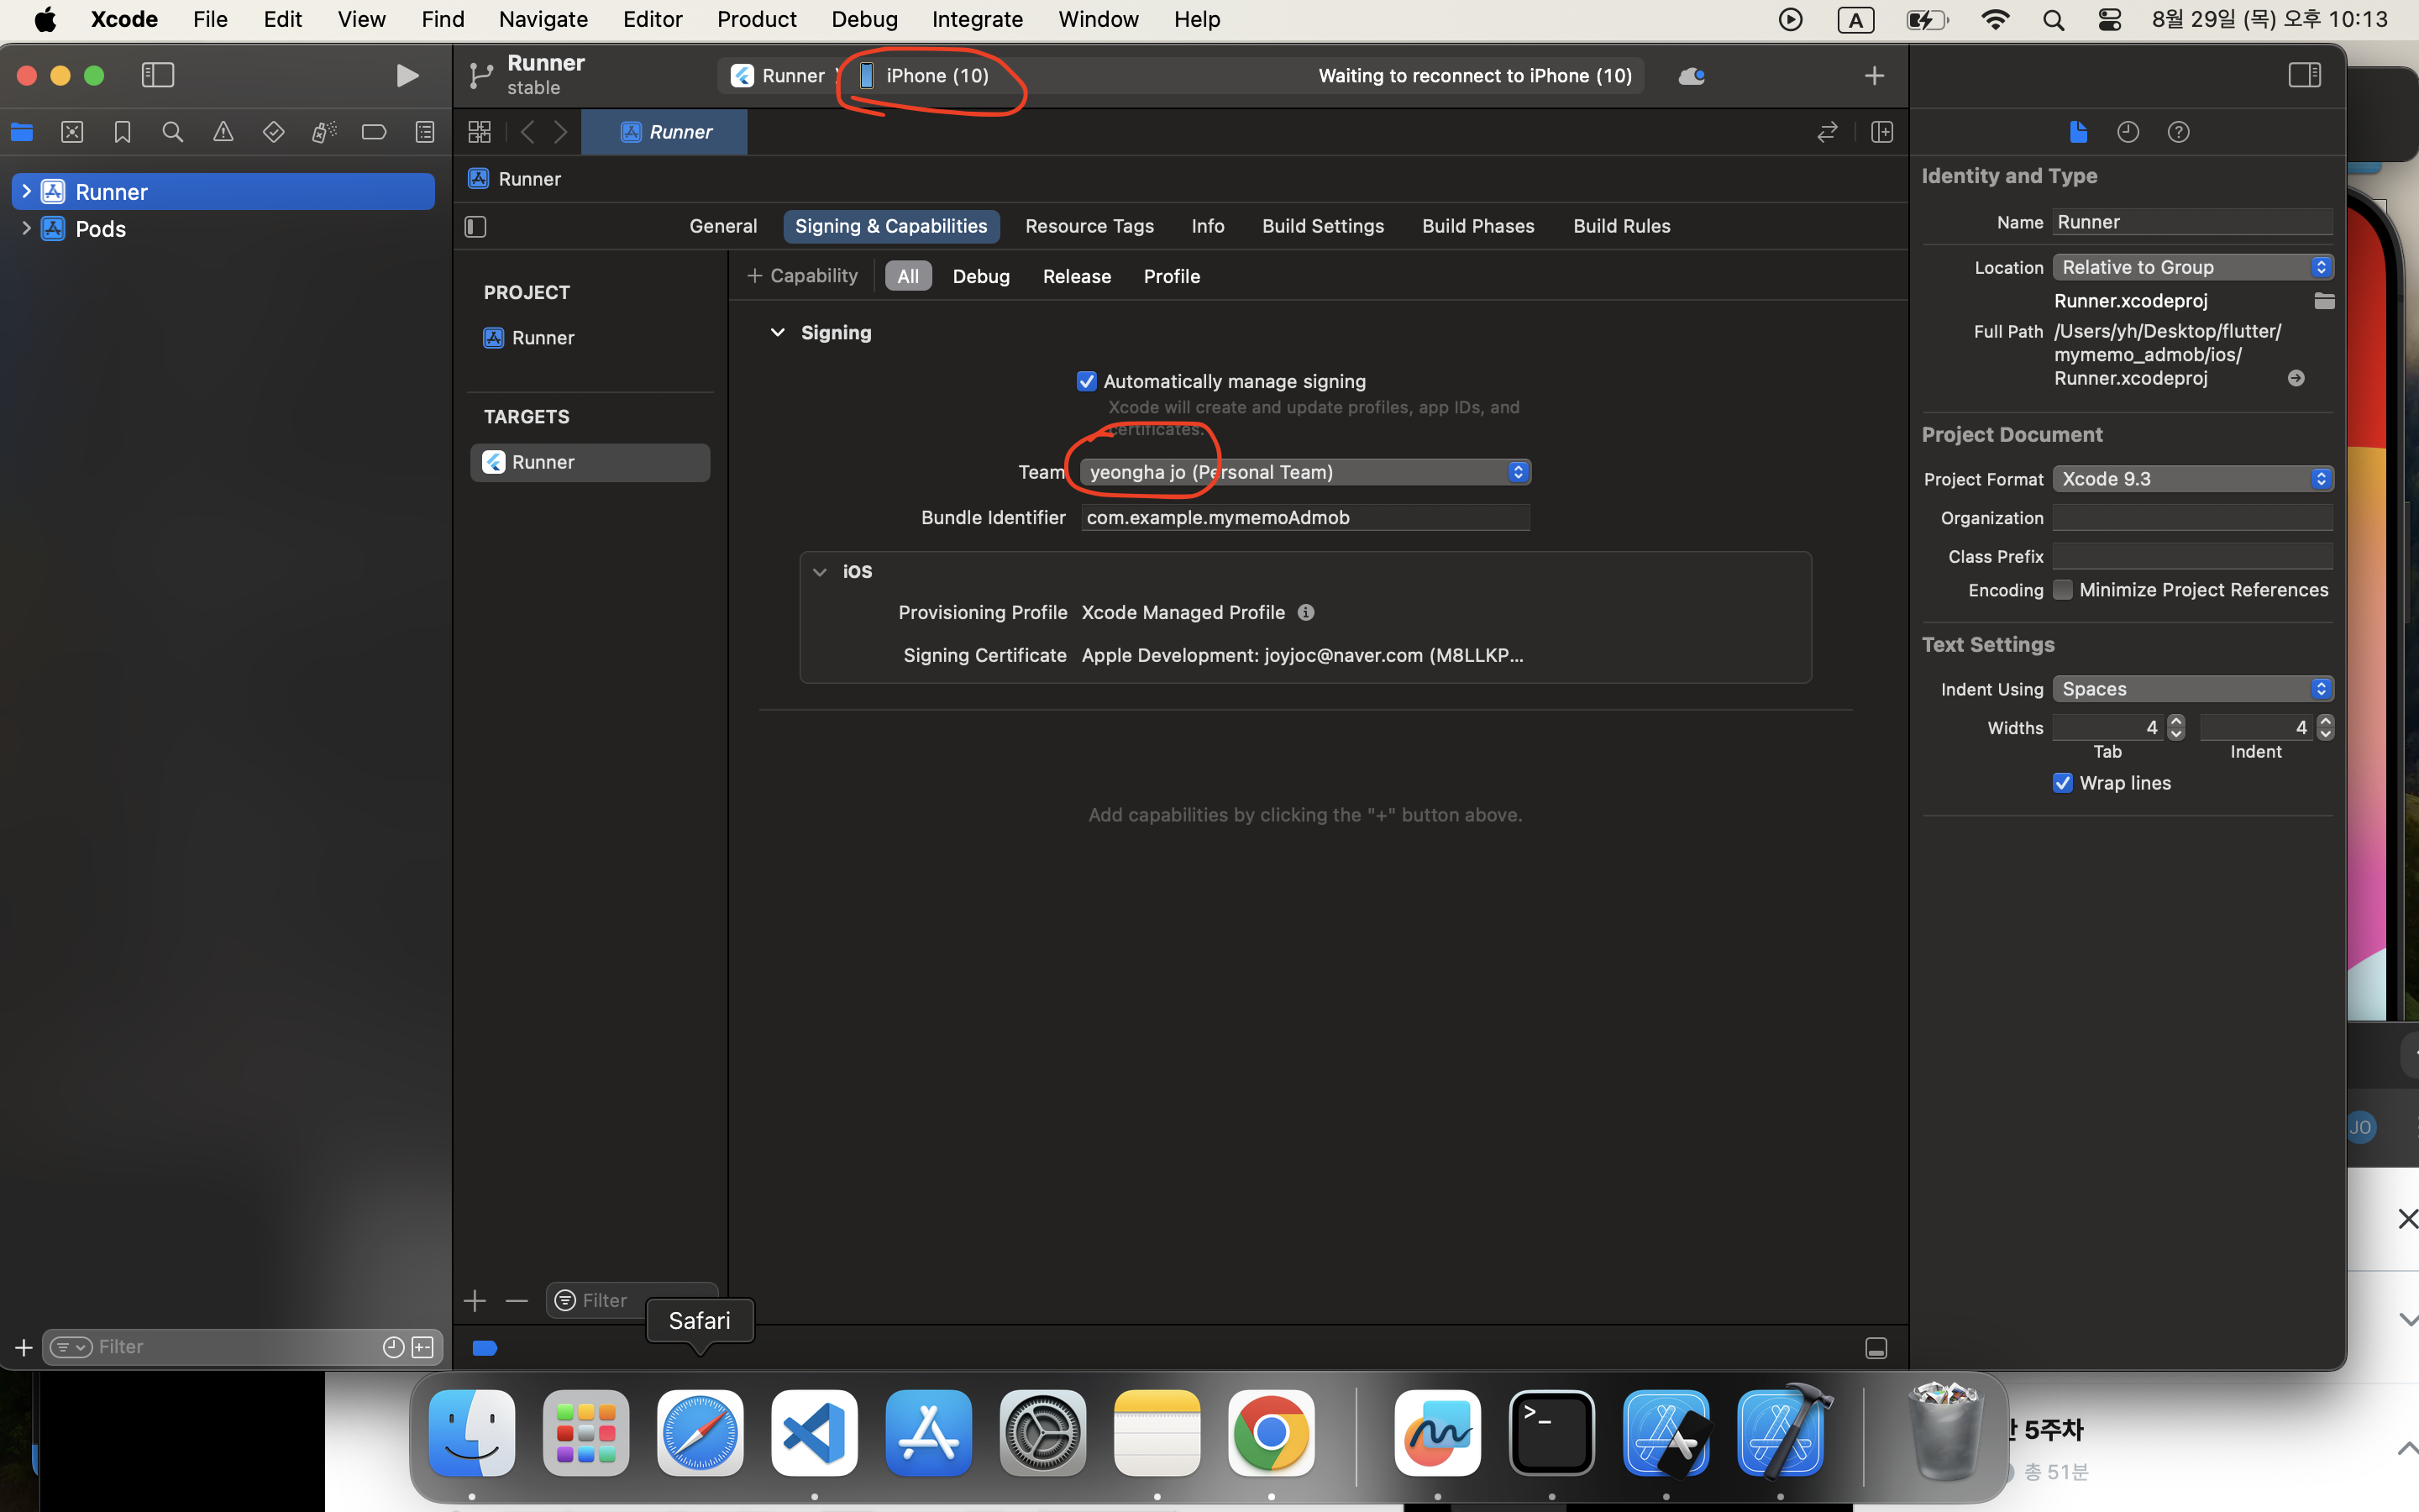Filter capabilities by Debug configuration
Viewport: 2419px width, 1512px height.
pos(980,276)
